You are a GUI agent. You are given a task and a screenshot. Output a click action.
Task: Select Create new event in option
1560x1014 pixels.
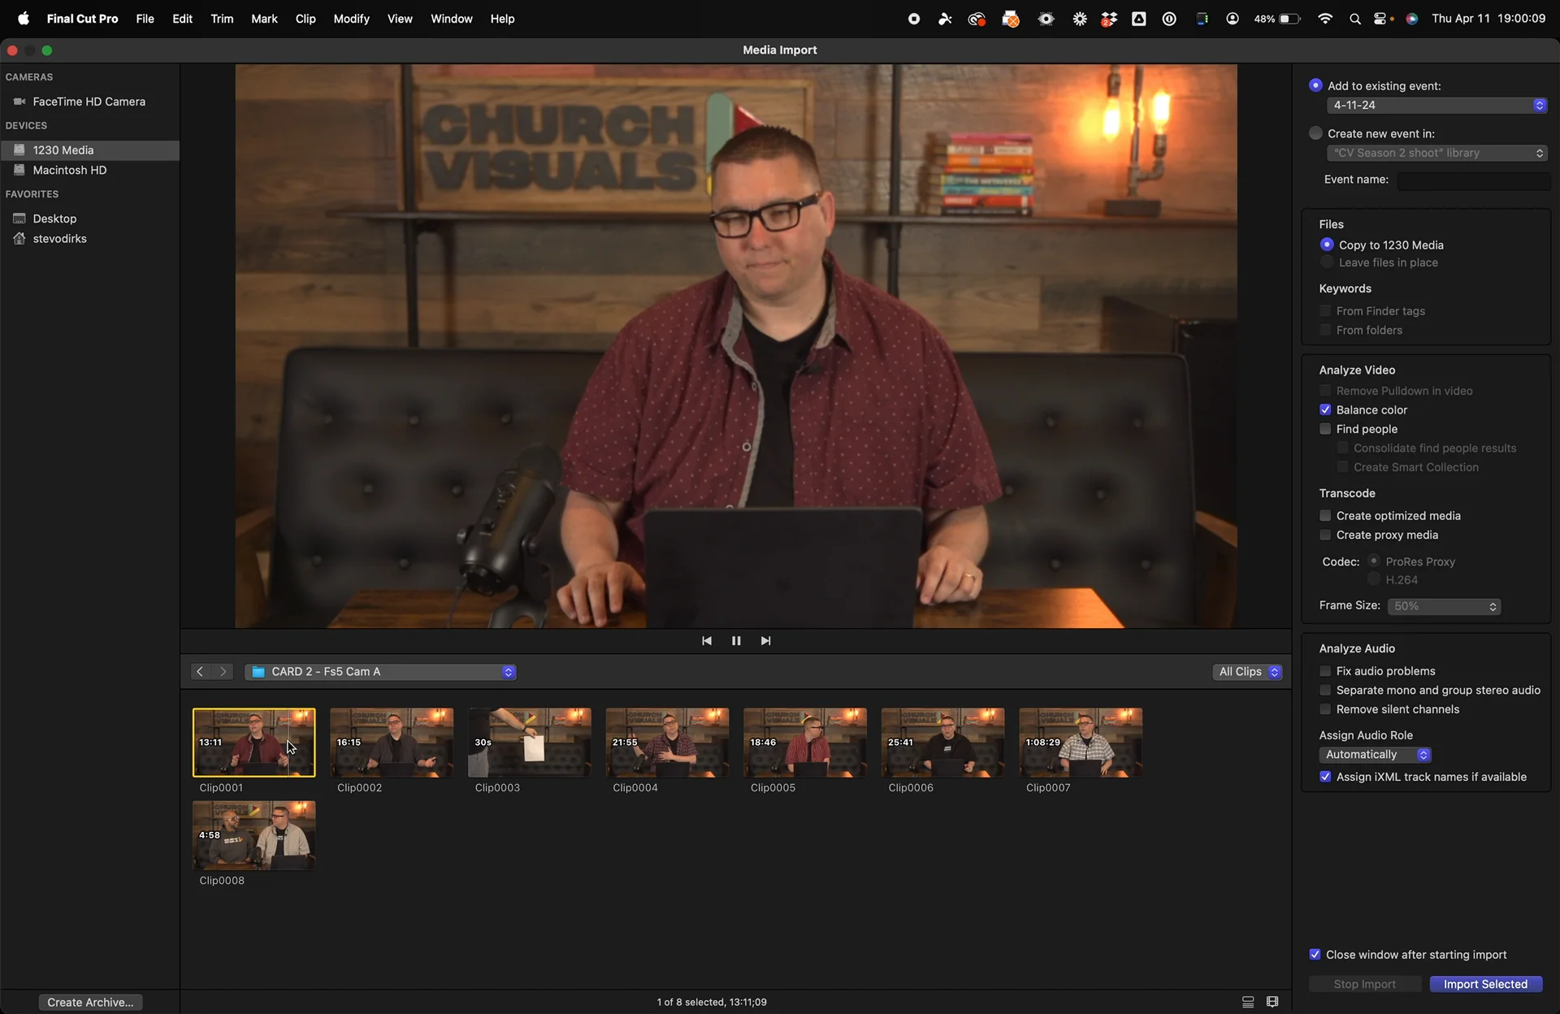(1315, 133)
